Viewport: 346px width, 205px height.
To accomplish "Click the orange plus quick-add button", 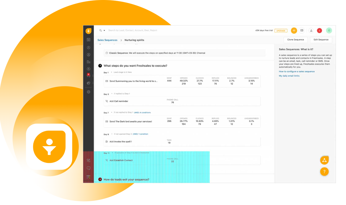I will [x=294, y=31].
